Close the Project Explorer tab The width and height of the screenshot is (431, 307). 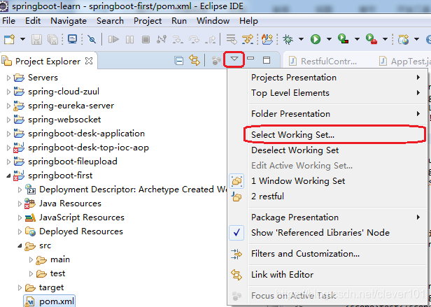coord(89,61)
